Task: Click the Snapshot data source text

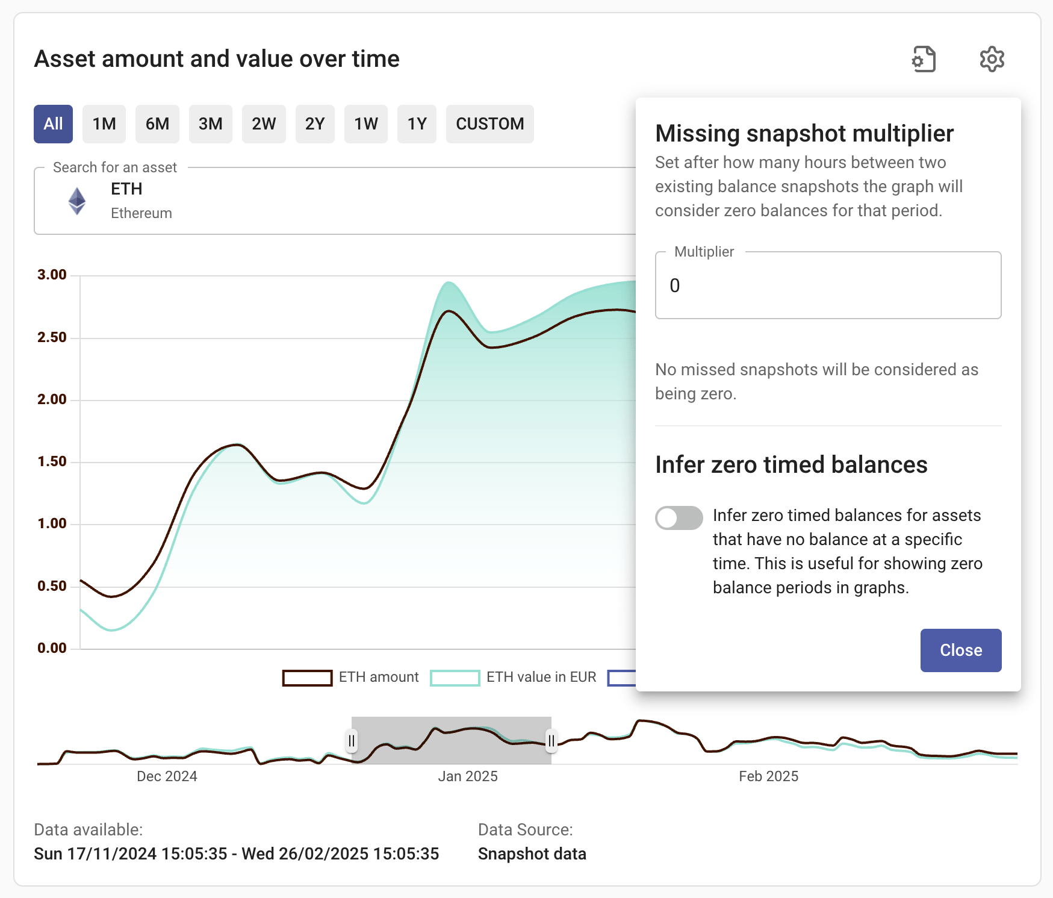Action: pyautogui.click(x=532, y=854)
